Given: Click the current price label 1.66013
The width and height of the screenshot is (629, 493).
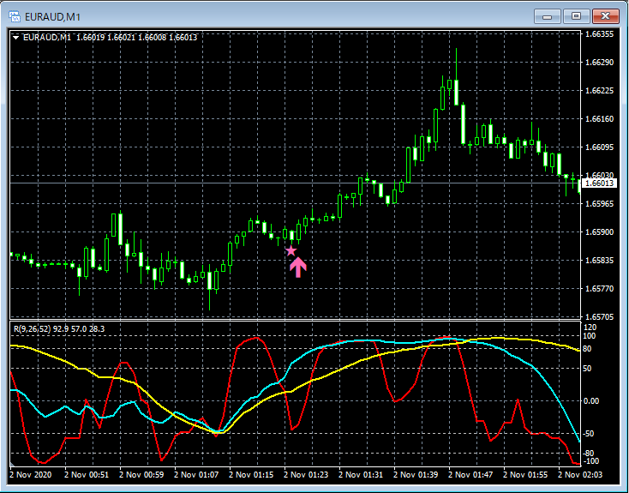Looking at the screenshot, I should [599, 183].
